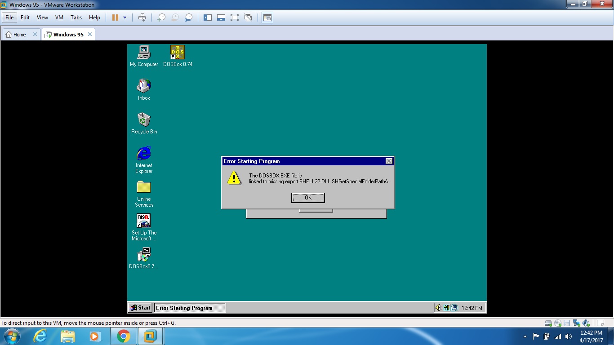The width and height of the screenshot is (614, 345).
Task: Open the Help menu in VMware
Action: click(x=94, y=18)
